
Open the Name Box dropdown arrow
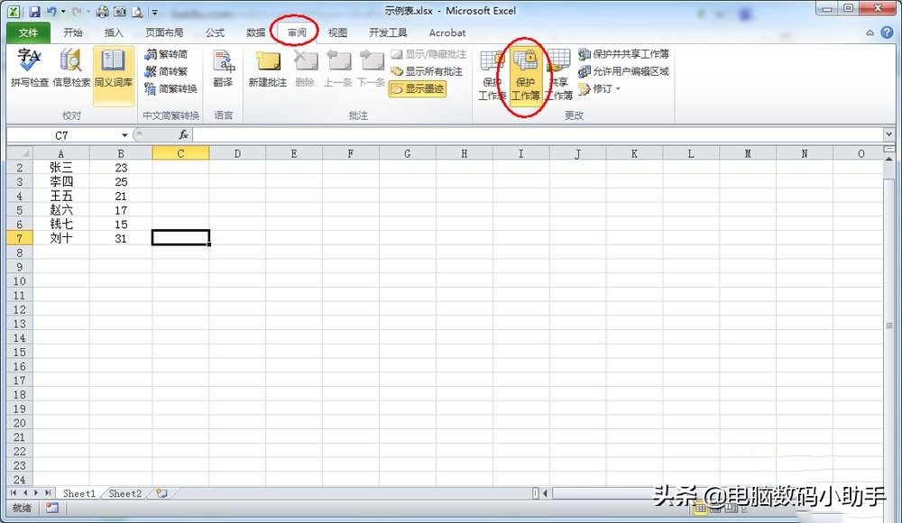[124, 133]
